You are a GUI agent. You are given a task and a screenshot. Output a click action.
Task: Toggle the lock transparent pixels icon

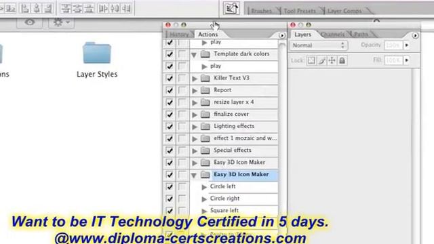(311, 60)
